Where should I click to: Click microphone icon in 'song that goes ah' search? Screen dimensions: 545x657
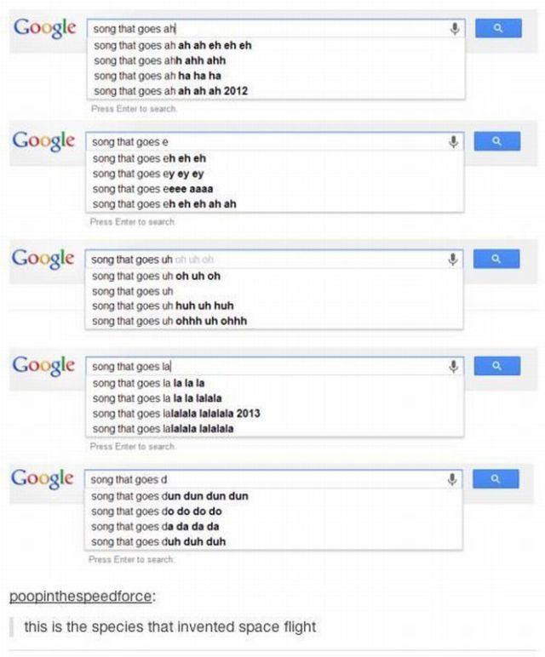pos(456,27)
